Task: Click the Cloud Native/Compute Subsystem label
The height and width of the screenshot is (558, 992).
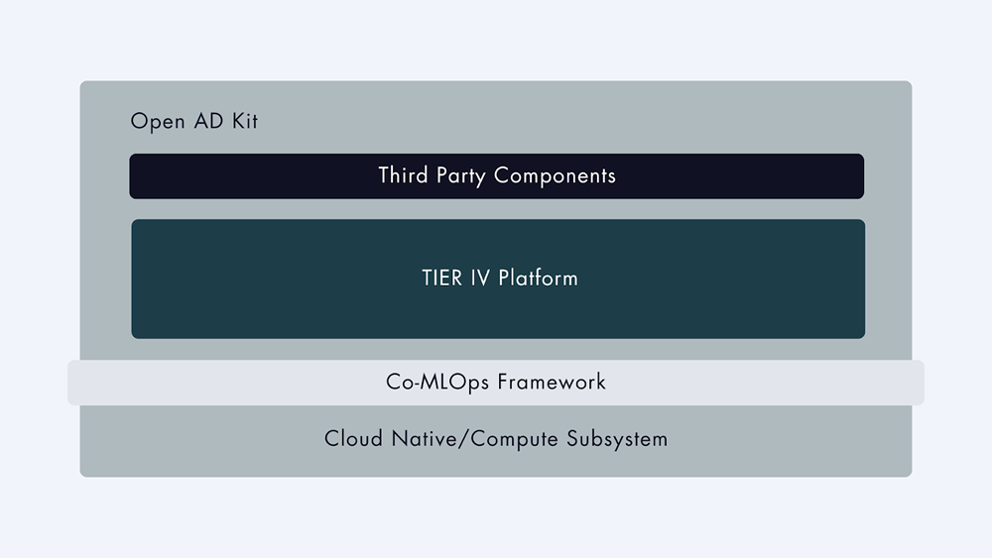Action: click(x=496, y=438)
